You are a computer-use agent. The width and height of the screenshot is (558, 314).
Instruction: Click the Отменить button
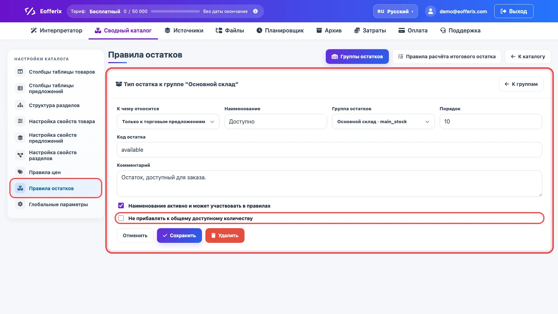coord(135,236)
